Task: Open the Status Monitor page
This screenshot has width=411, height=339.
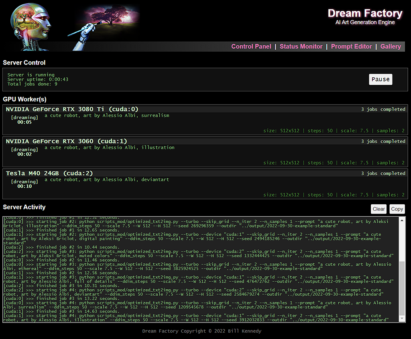Action: pos(301,46)
